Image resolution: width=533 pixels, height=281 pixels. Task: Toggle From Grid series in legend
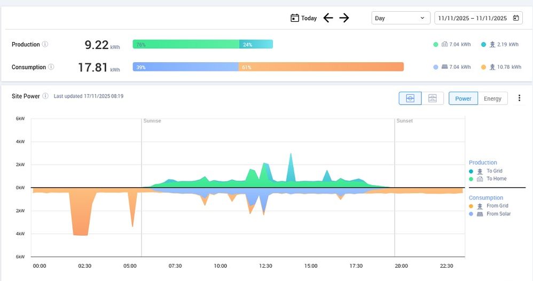[x=489, y=206]
